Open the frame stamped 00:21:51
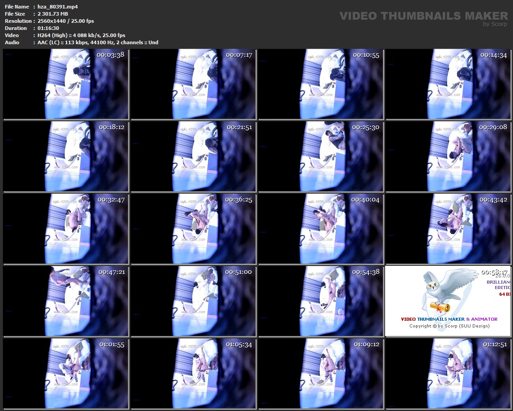This screenshot has width=513, height=411. tap(193, 157)
